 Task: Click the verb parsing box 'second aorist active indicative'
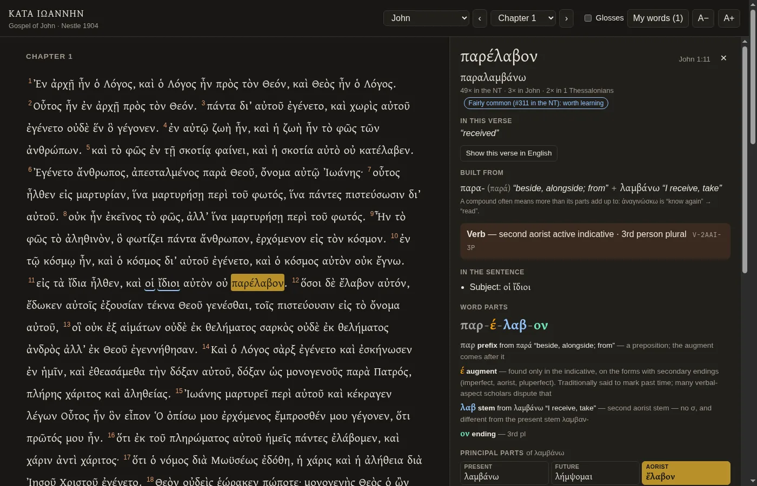[x=595, y=241]
